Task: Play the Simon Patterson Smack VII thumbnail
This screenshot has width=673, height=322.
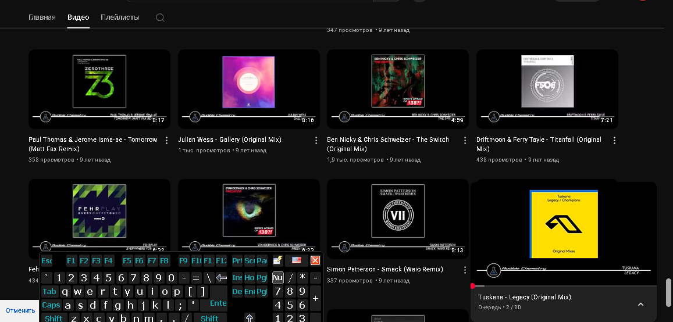Action: point(398,219)
